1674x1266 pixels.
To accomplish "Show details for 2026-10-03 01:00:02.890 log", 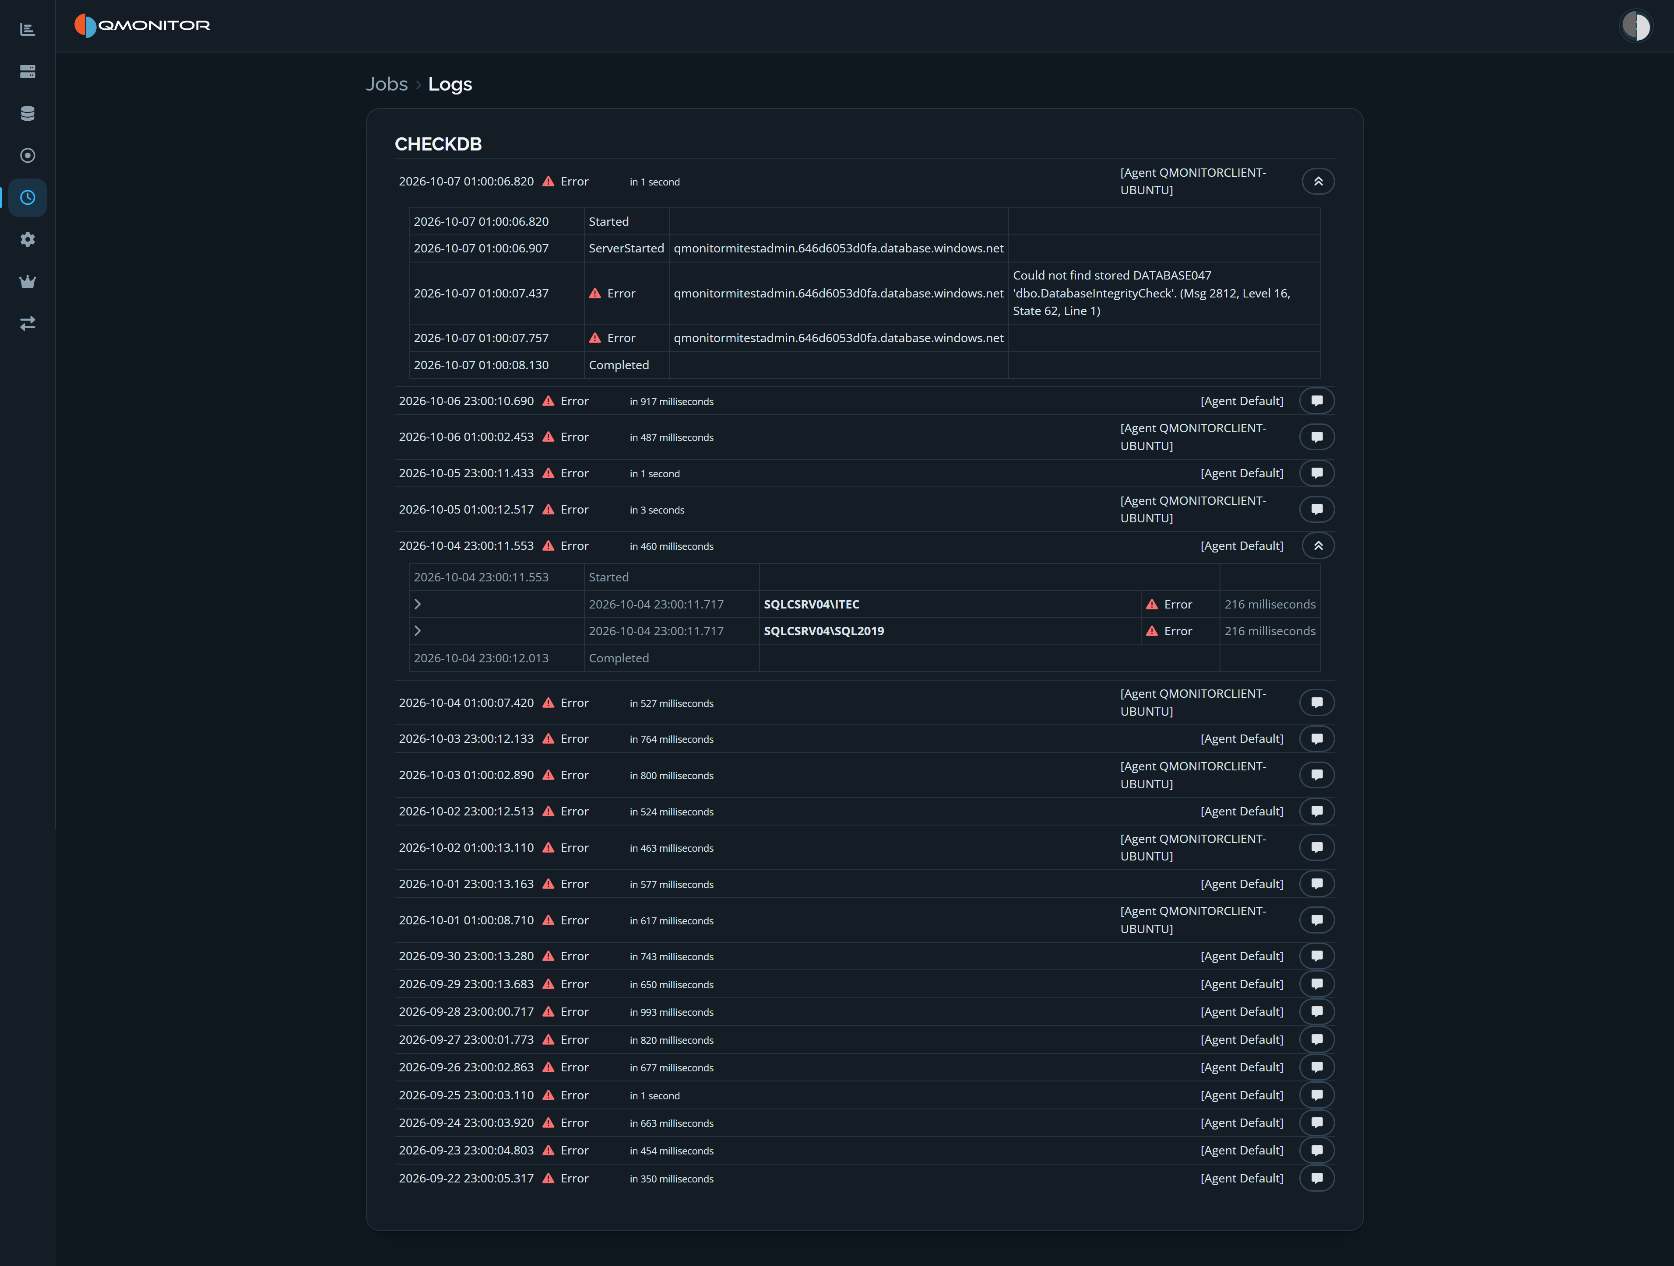I will pyautogui.click(x=1317, y=775).
